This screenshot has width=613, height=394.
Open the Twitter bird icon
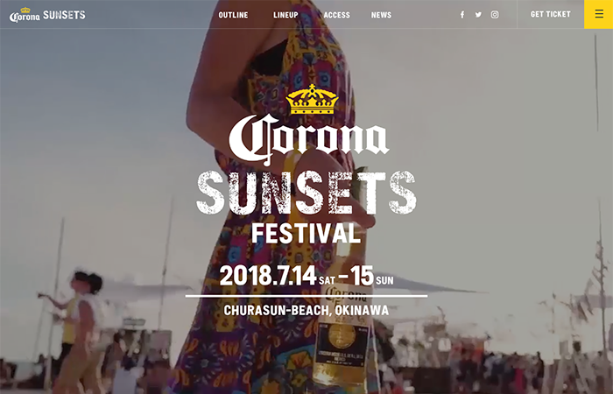[x=478, y=15]
